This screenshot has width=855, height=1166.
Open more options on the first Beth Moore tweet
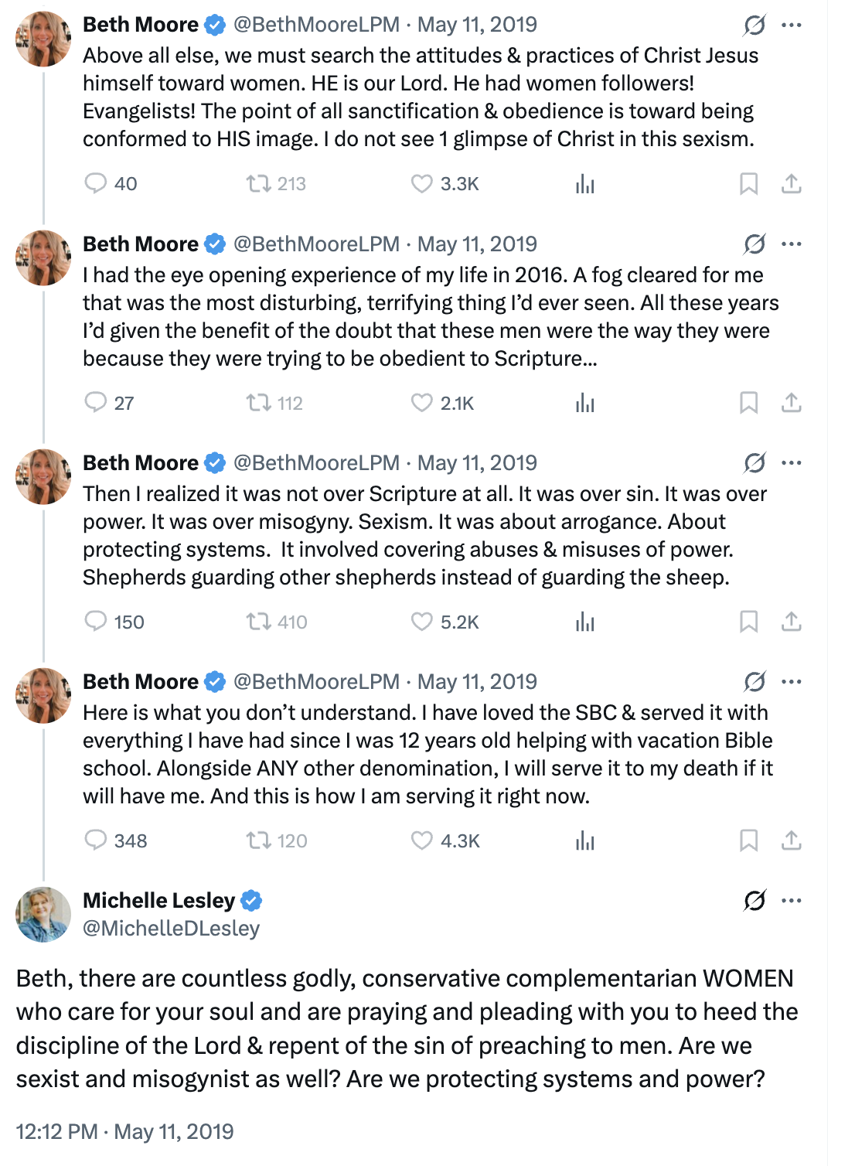point(792,25)
